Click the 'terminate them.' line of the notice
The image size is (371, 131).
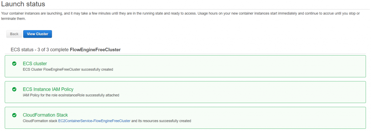click(x=13, y=19)
